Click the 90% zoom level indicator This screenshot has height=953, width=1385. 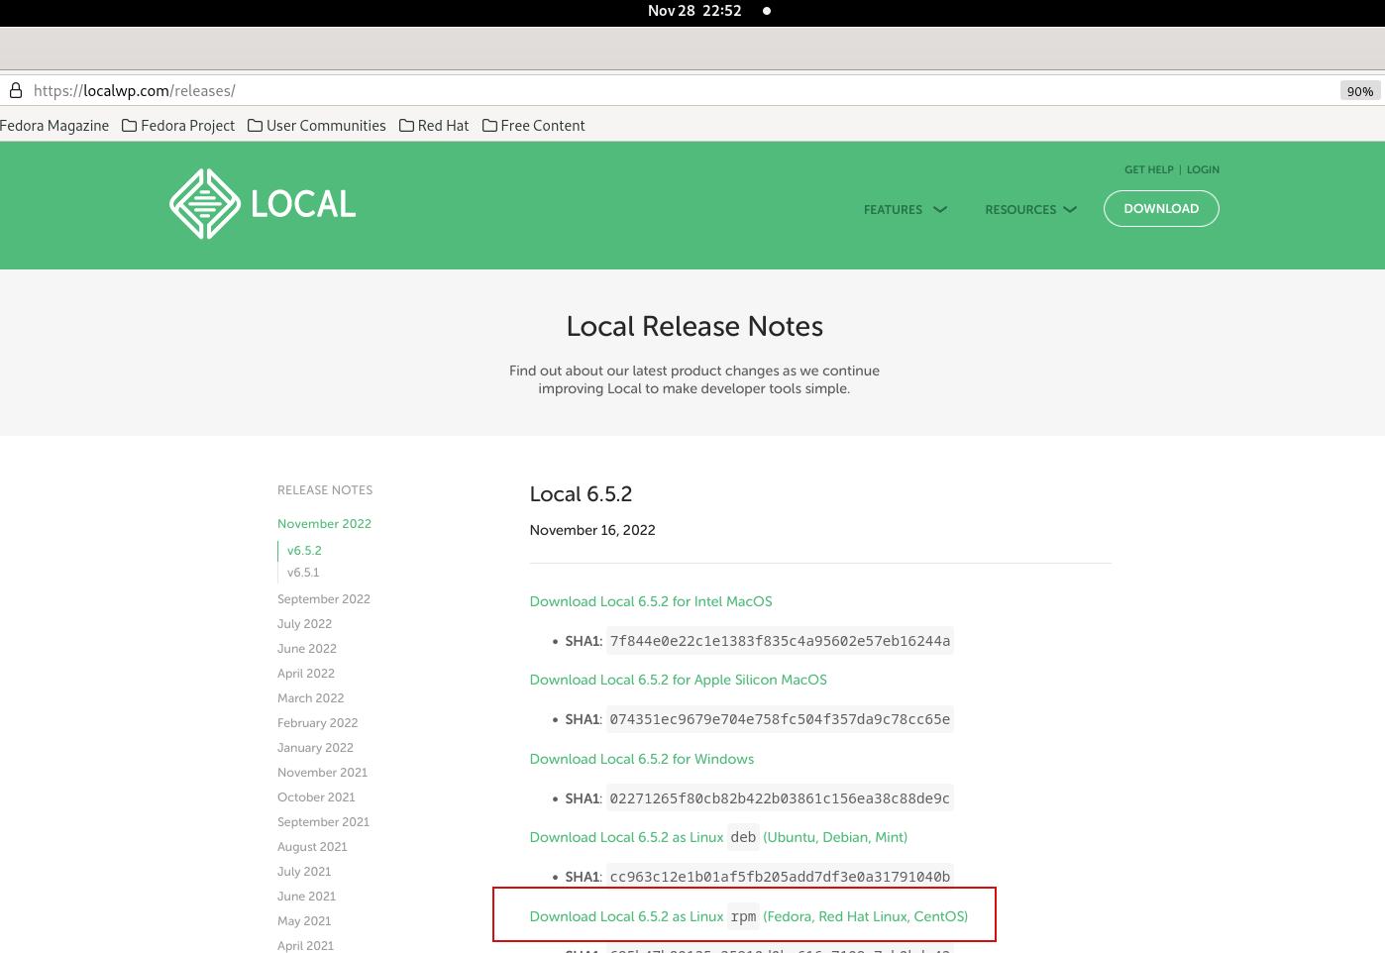click(1359, 91)
